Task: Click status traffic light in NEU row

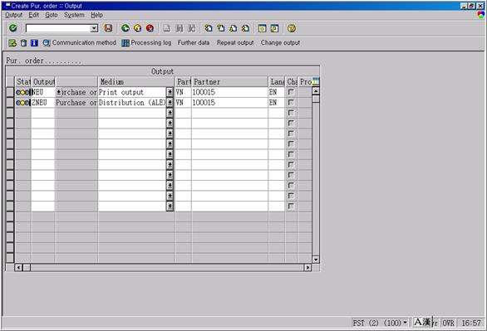Action: coord(22,92)
